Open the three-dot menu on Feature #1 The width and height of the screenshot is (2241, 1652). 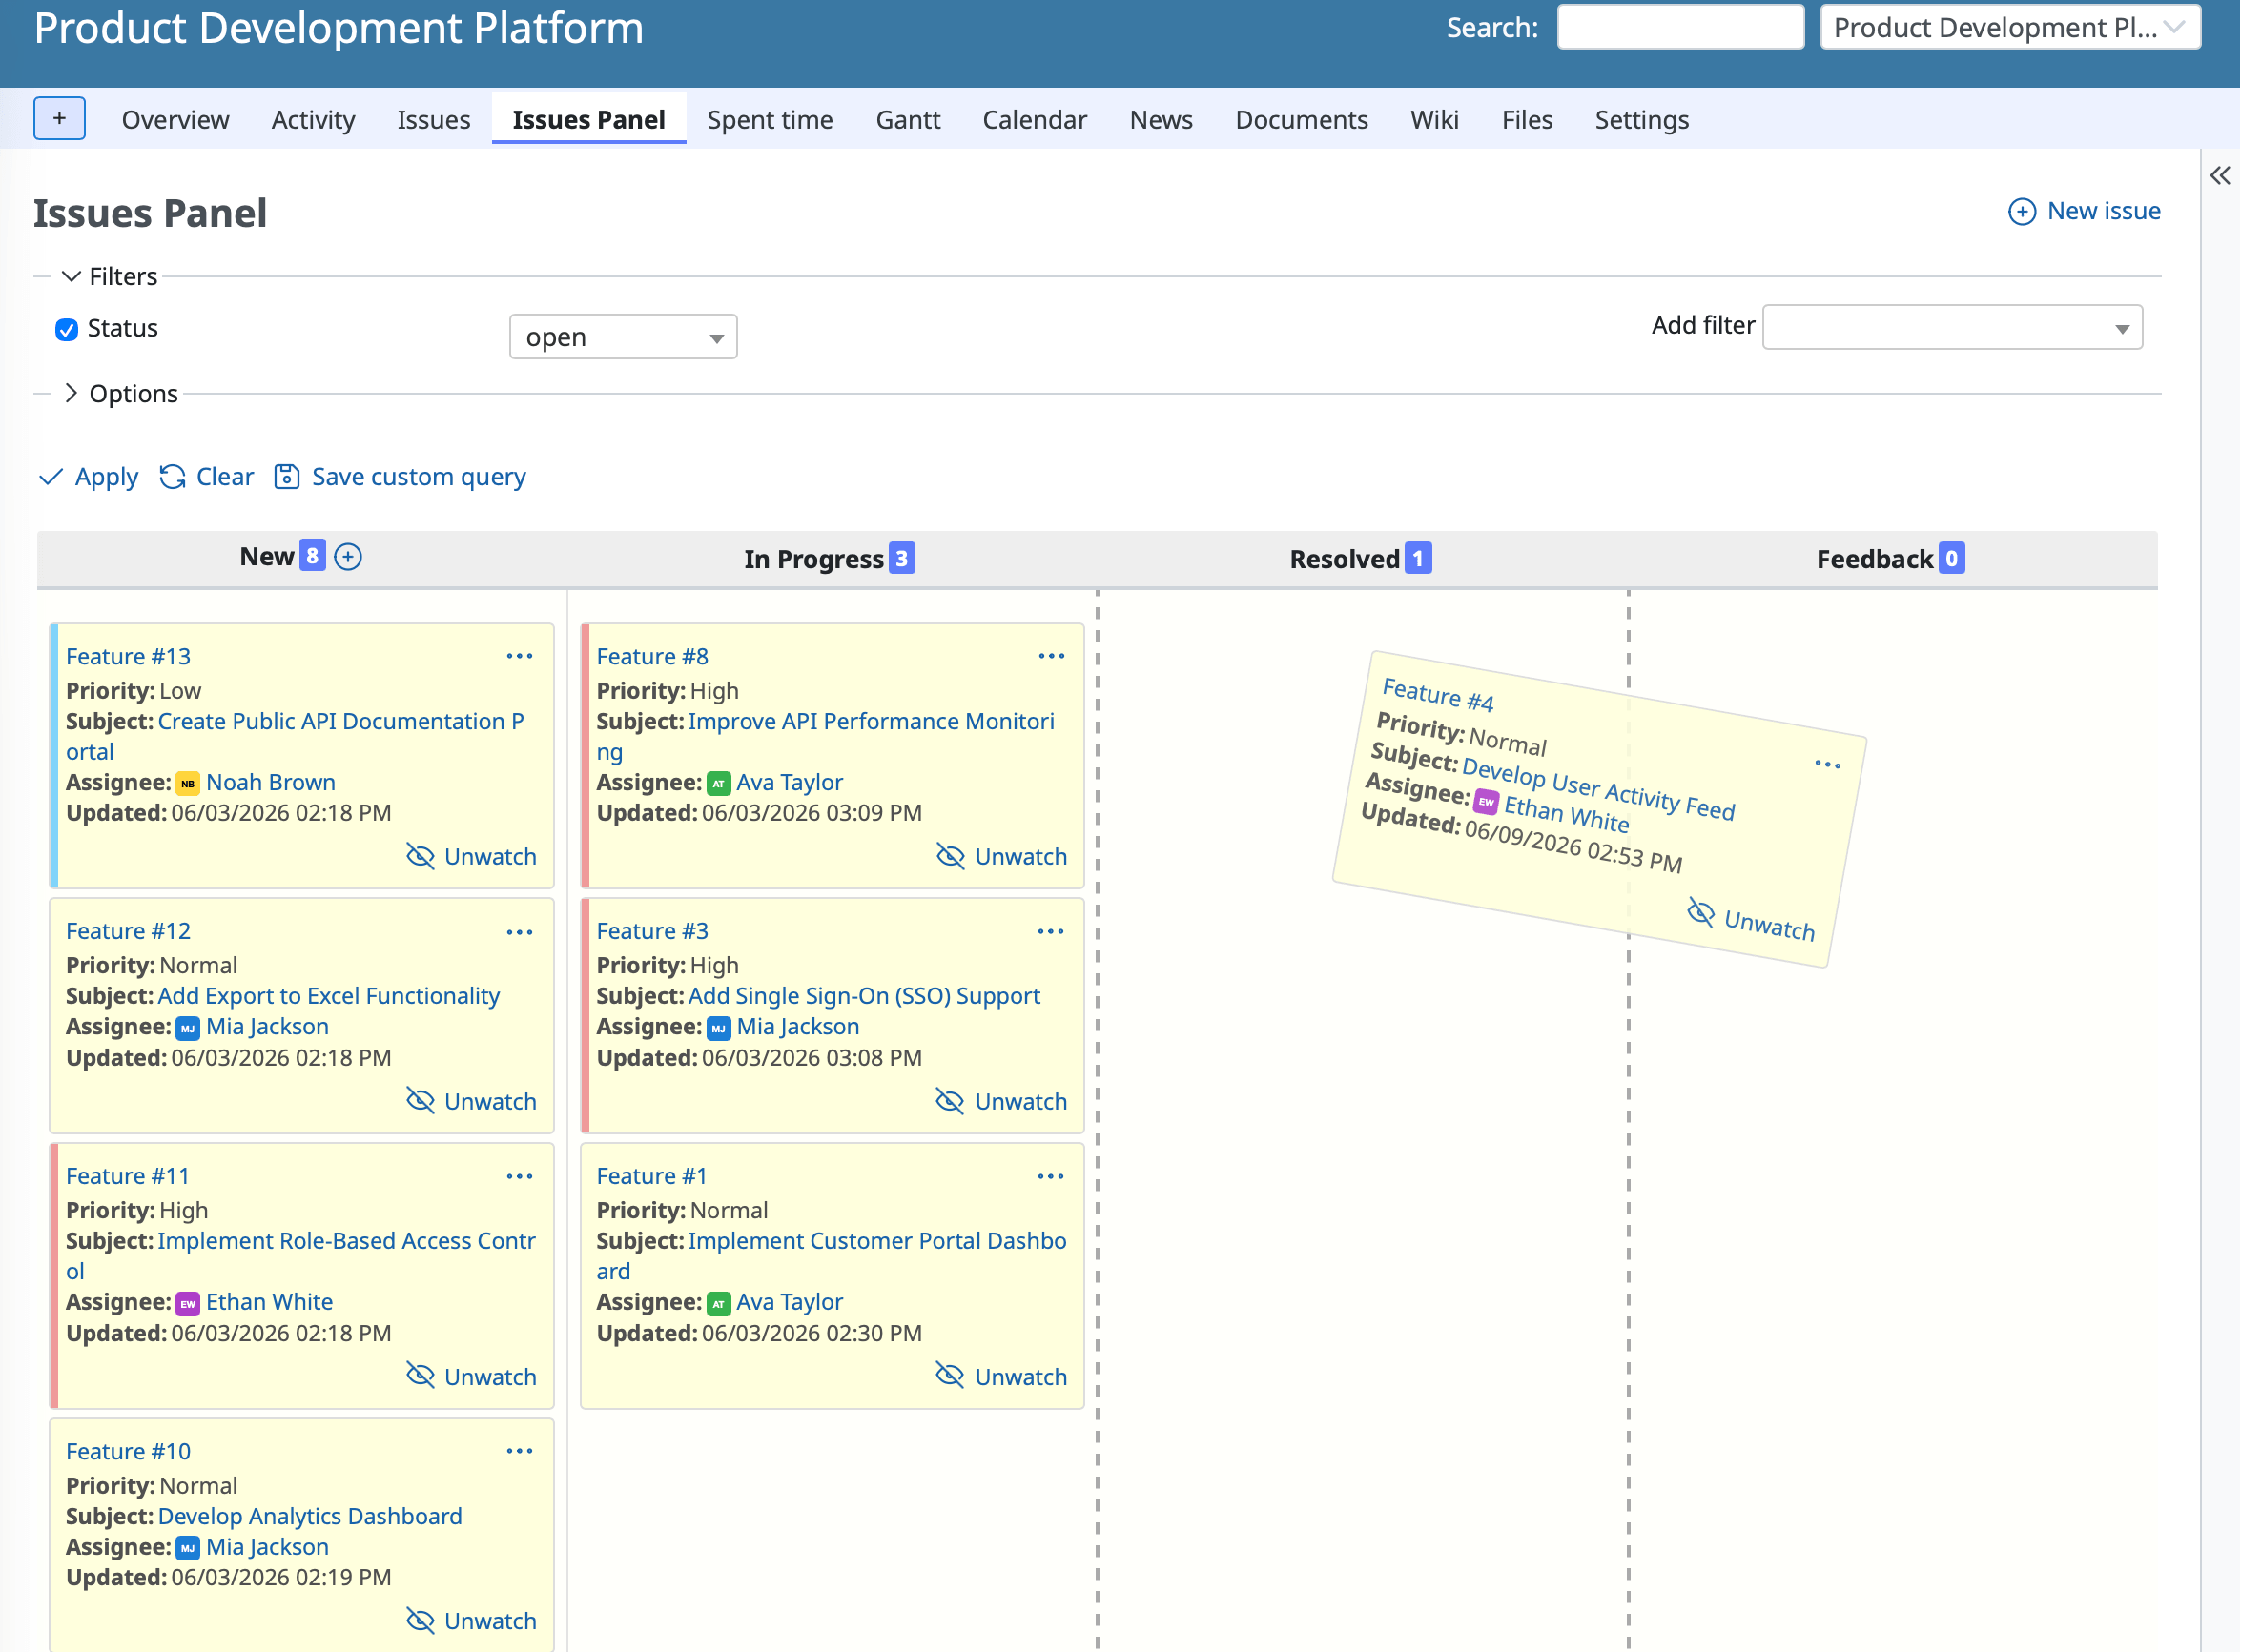(1052, 1176)
